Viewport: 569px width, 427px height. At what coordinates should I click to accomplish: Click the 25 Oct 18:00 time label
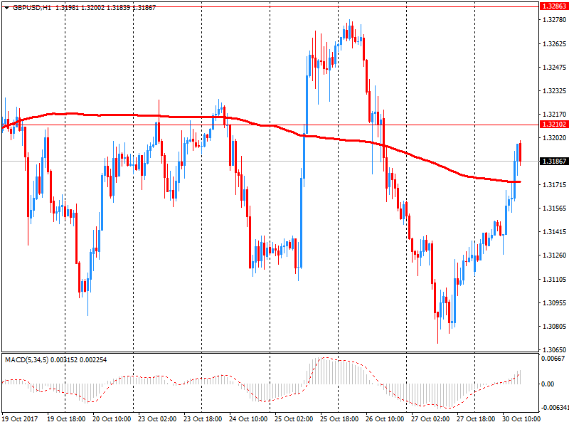339,418
